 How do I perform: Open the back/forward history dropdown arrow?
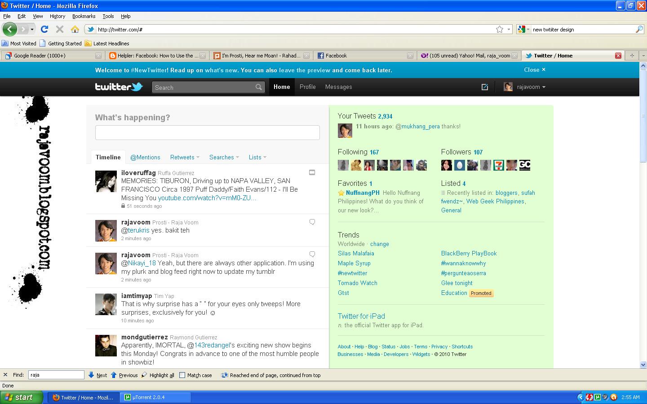pyautogui.click(x=32, y=29)
